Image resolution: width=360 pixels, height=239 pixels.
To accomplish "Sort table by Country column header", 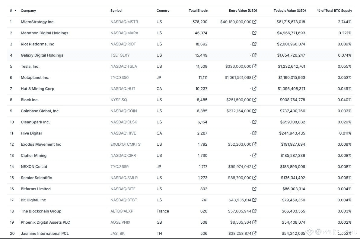I will (163, 11).
